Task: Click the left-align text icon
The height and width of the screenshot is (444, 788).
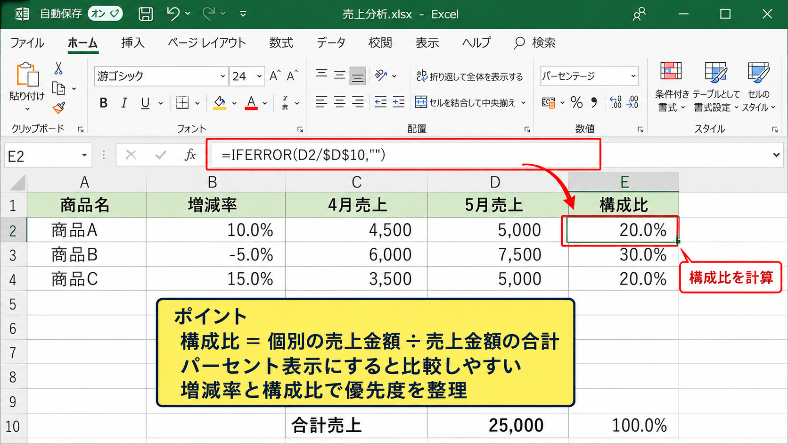Action: [x=321, y=102]
